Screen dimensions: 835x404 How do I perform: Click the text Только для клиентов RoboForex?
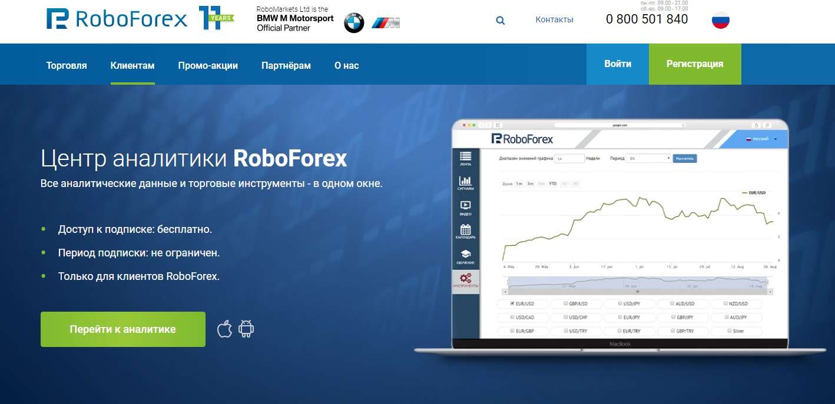point(139,276)
